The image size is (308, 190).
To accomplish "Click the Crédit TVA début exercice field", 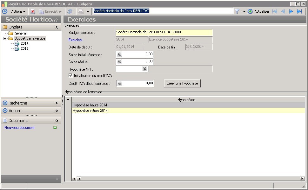I will coord(135,84).
